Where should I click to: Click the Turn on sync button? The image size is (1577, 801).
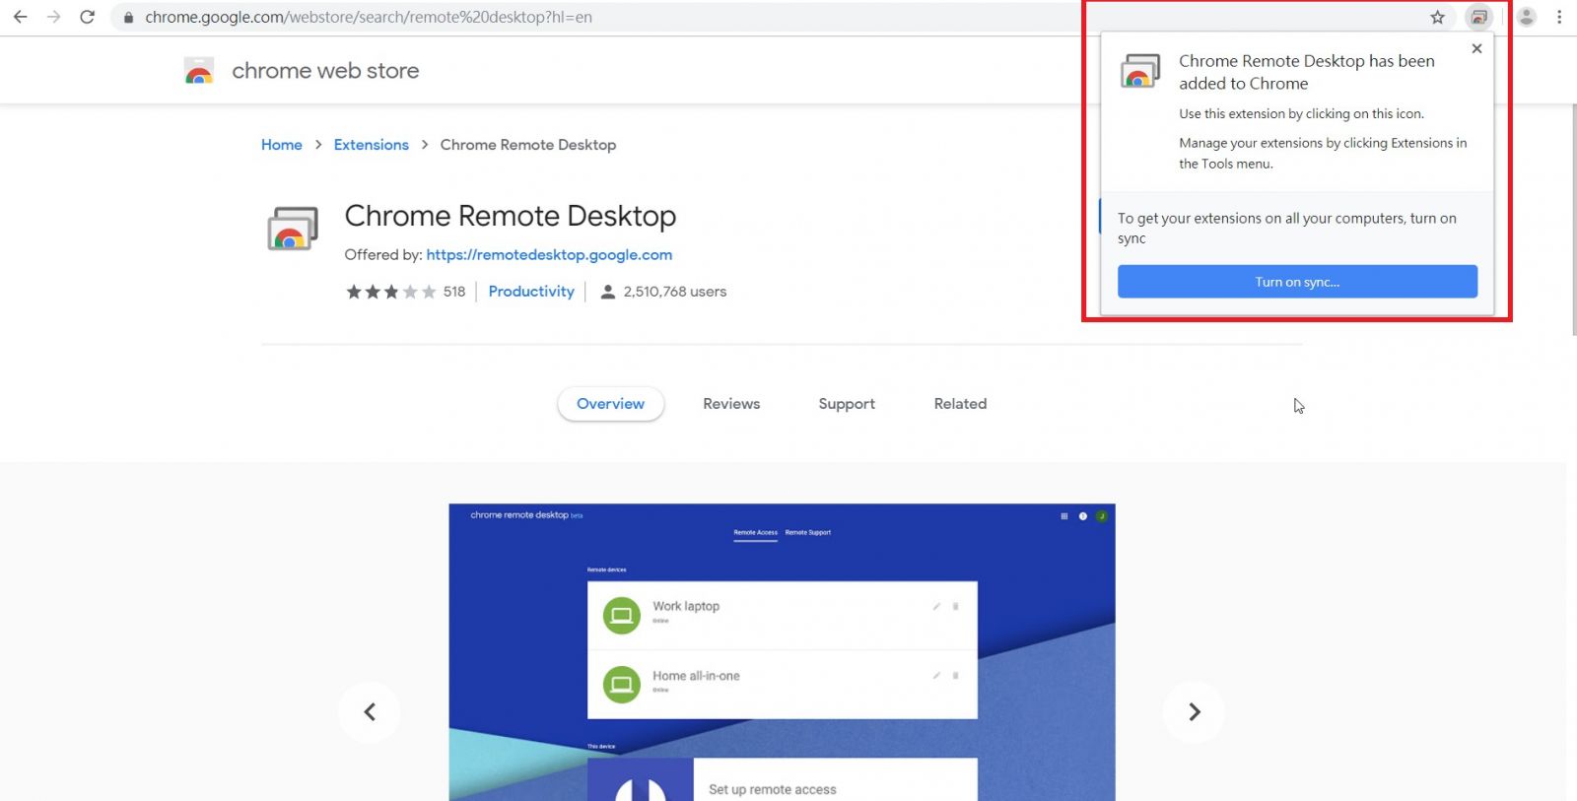coord(1297,282)
